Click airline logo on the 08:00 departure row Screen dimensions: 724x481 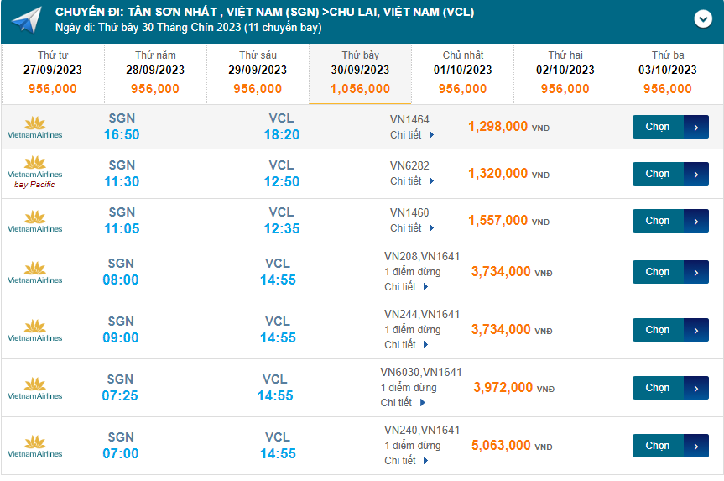click(x=34, y=272)
